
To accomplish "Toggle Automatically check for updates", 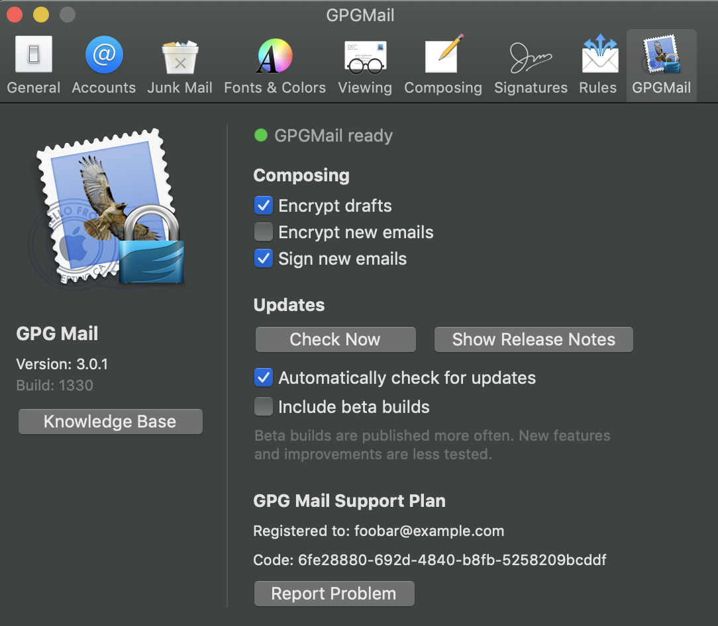I will click(x=264, y=378).
